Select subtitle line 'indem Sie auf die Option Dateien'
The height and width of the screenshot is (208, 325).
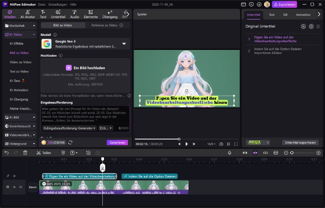click(x=282, y=51)
